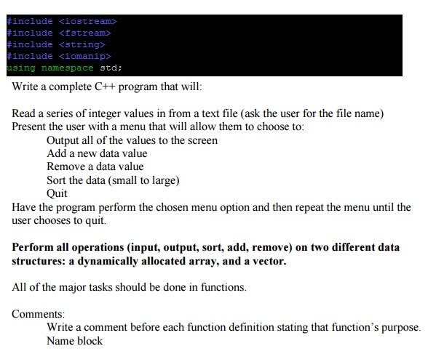Click the '#include <fstream>' code line

point(59,33)
